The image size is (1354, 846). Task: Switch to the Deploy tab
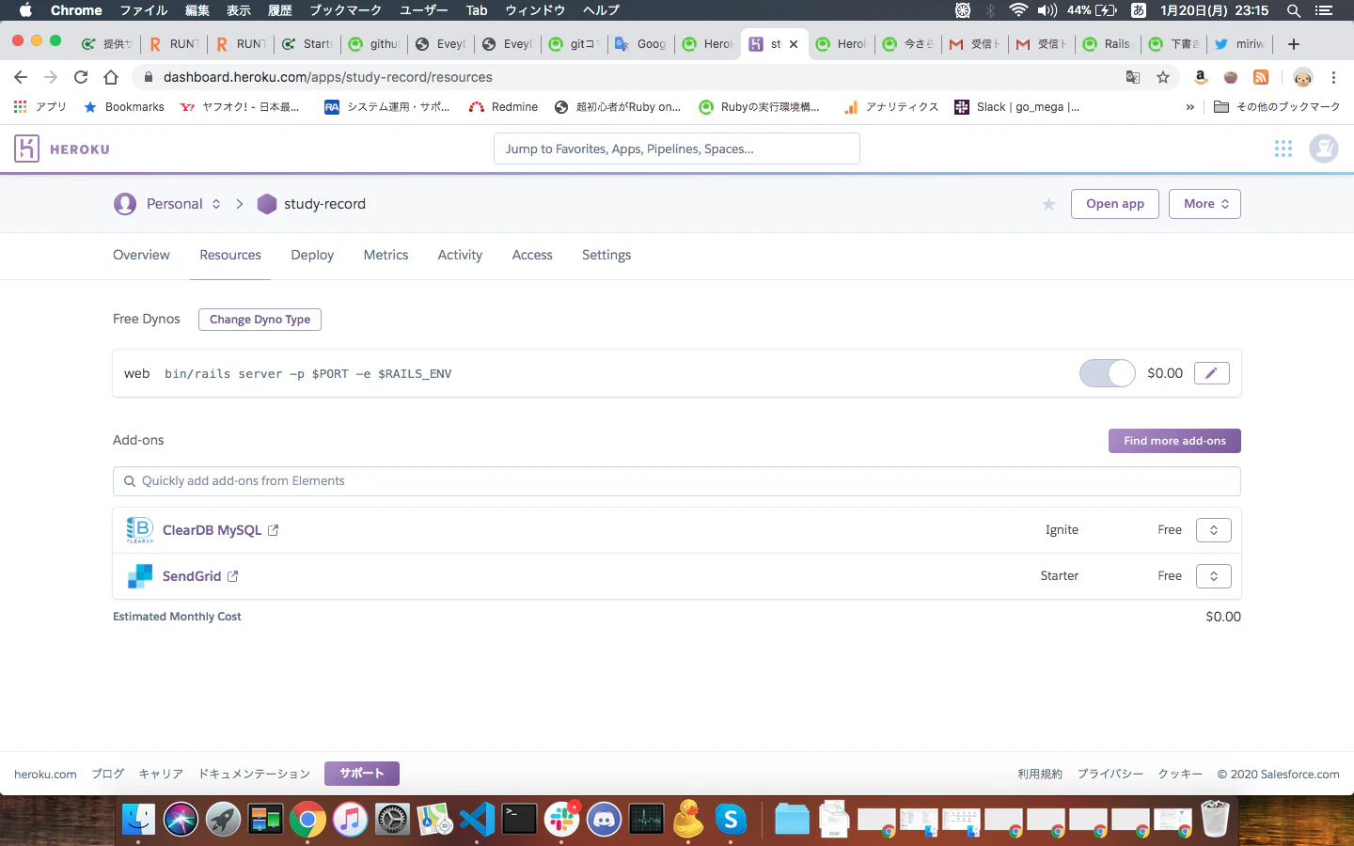312,255
